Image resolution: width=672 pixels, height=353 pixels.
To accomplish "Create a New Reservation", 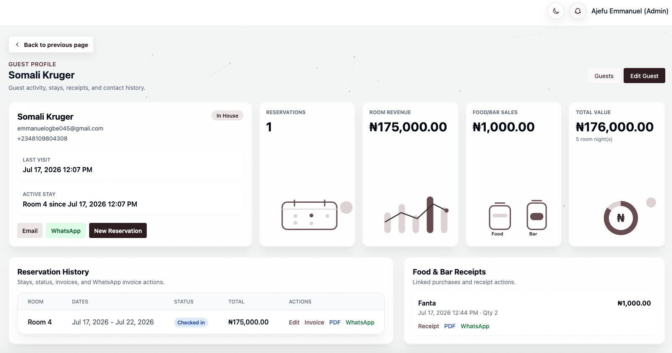I will (118, 230).
